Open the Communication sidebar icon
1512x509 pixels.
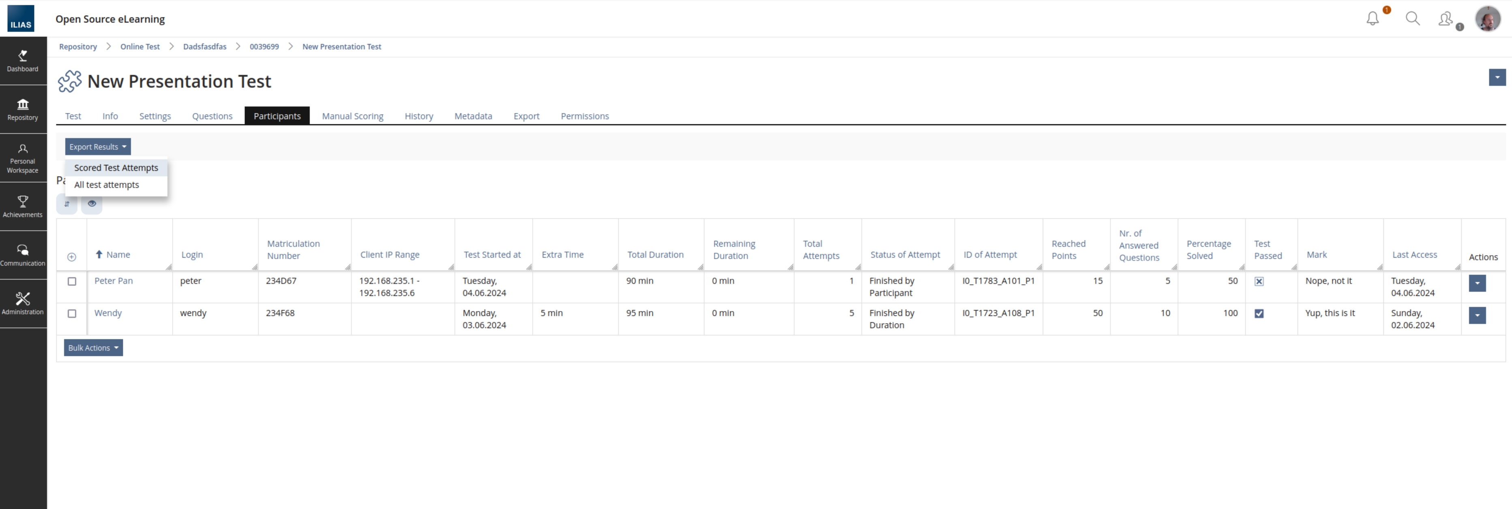click(x=22, y=253)
